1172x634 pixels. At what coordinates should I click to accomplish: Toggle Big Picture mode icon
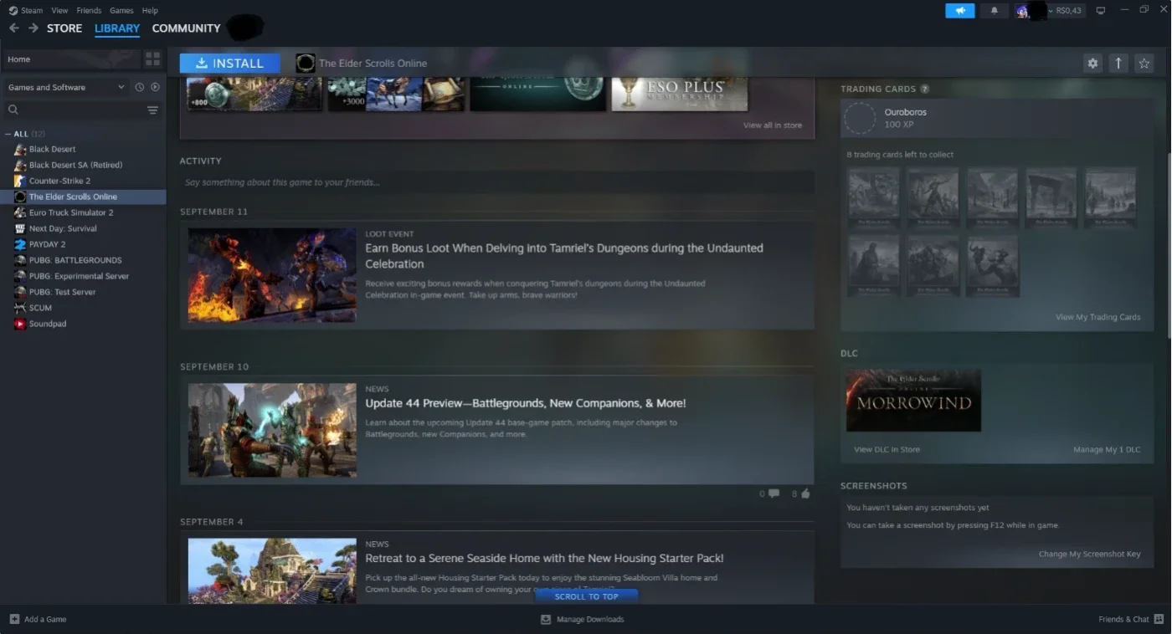point(1101,11)
